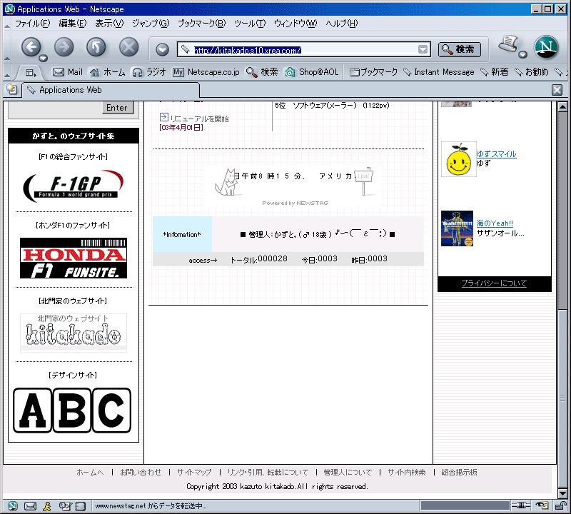Click the Print icon in the navigation toolbar
Viewport: 571px width, 514px height.
click(x=508, y=44)
